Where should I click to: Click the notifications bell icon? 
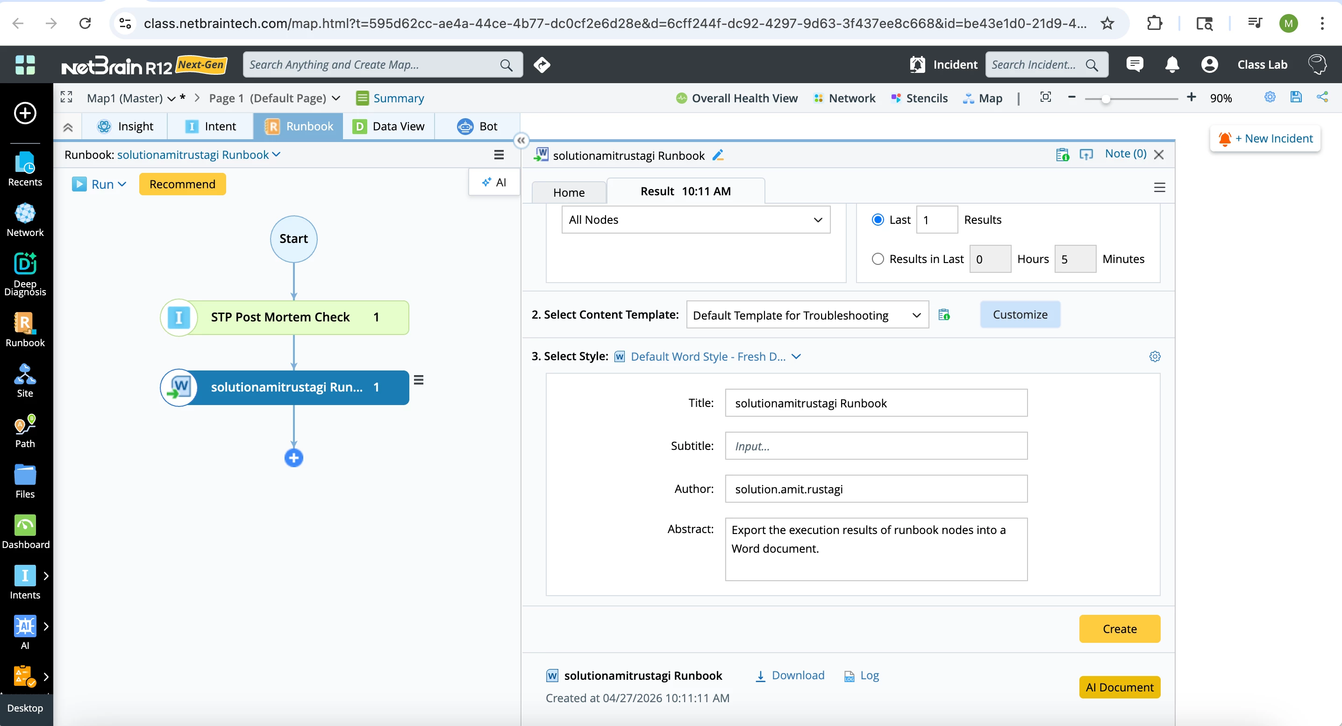coord(1171,64)
